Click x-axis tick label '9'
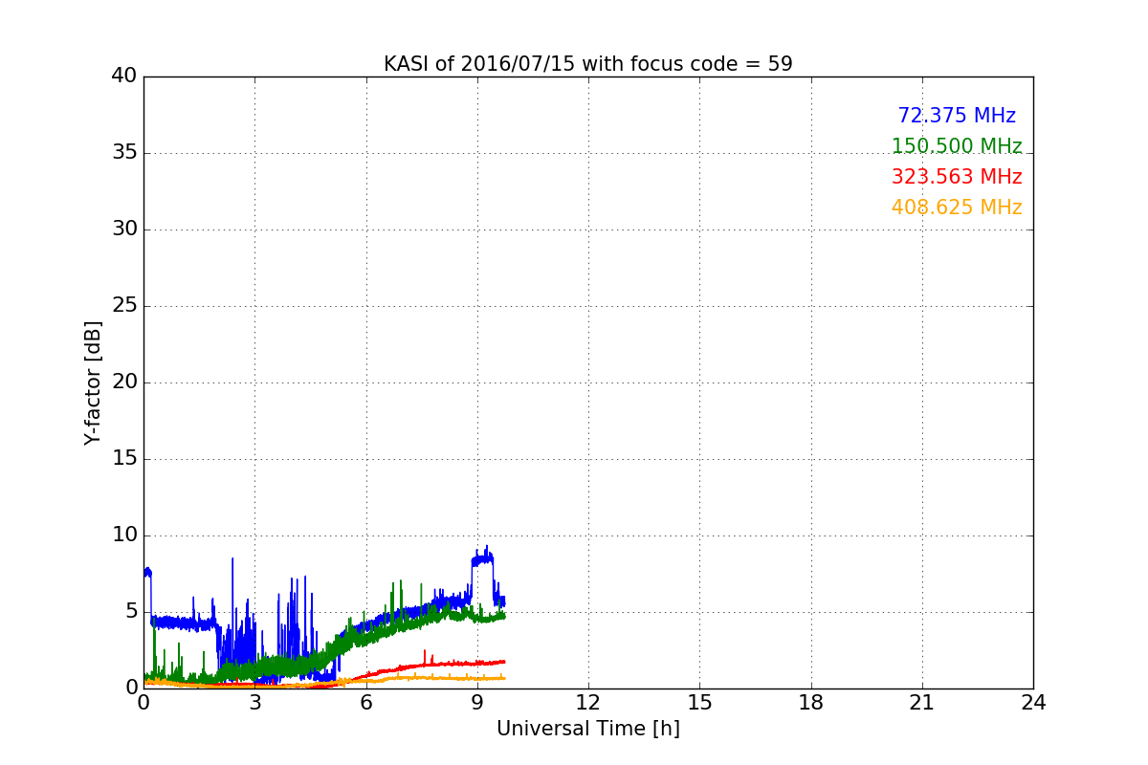This screenshot has height=765, width=1148. point(477,703)
